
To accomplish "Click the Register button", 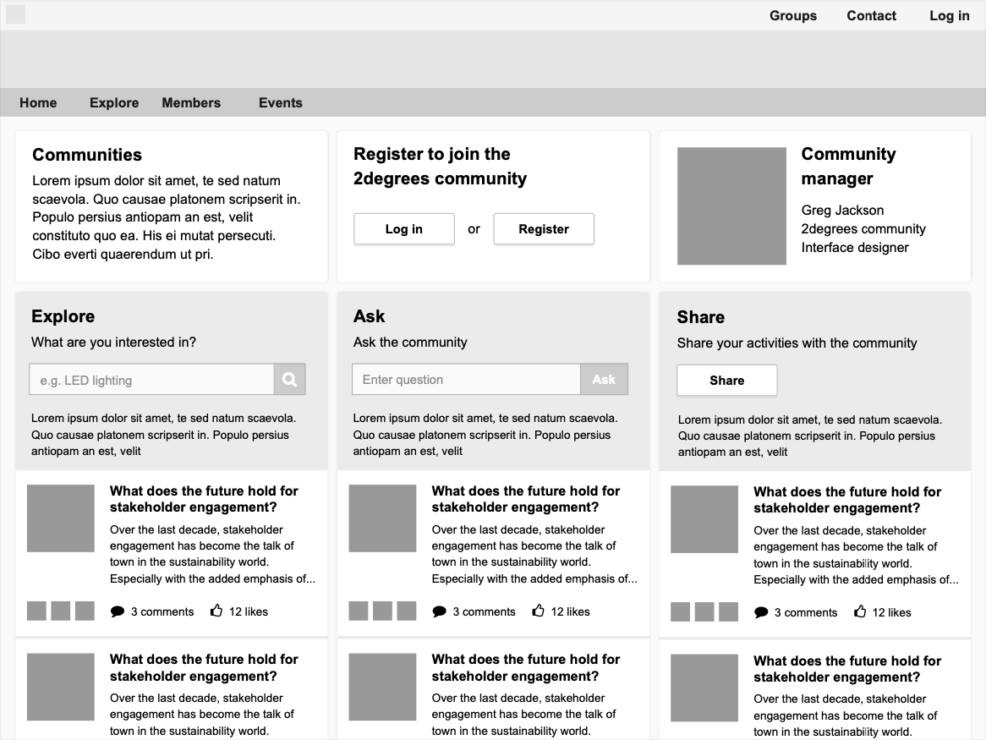I will (x=544, y=229).
